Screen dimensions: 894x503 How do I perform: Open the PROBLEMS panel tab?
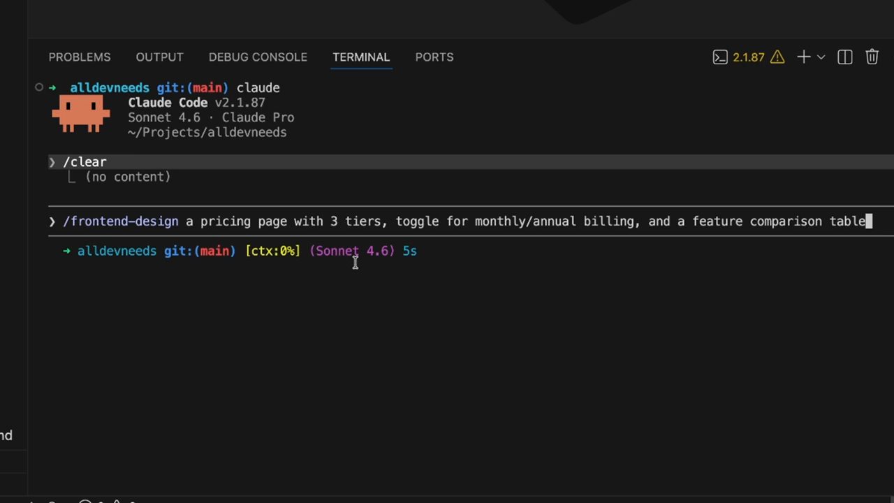pyautogui.click(x=80, y=57)
